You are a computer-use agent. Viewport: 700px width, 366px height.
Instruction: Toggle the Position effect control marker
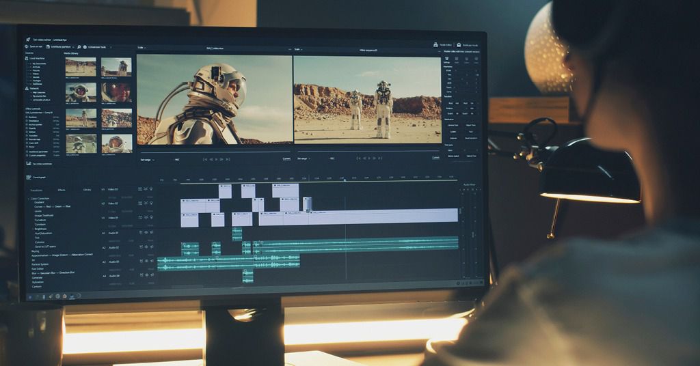(27, 117)
